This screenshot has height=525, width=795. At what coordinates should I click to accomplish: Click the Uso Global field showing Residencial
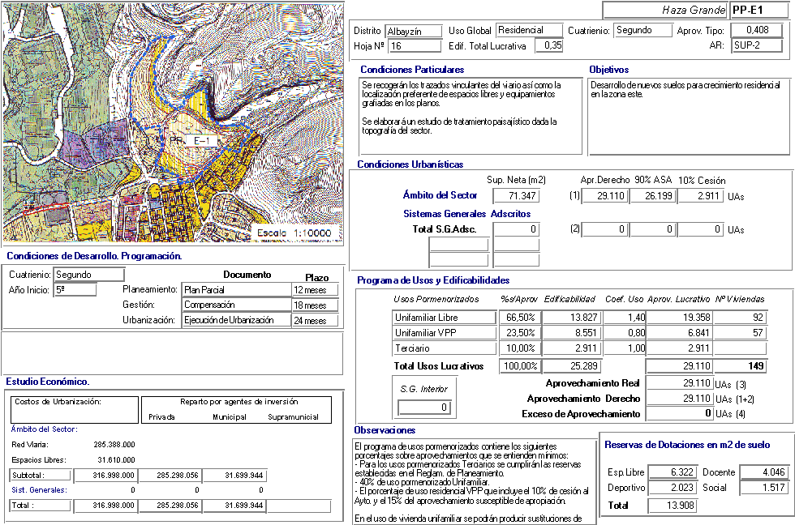(528, 31)
